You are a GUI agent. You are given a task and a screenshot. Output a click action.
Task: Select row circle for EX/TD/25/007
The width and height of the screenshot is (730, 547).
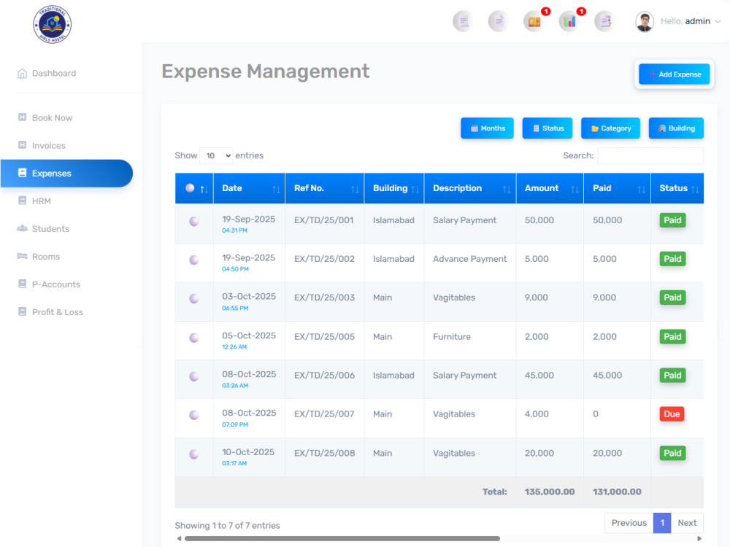[x=193, y=415]
